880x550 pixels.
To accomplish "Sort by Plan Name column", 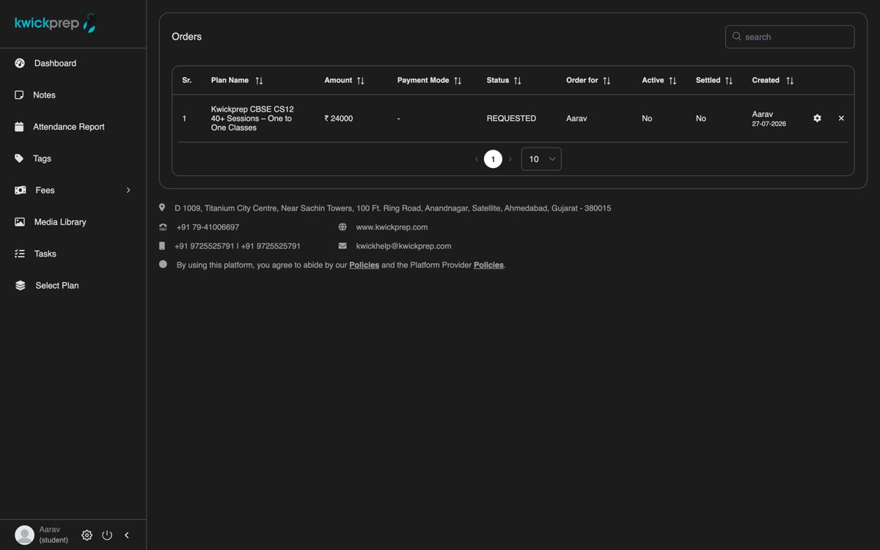I will tap(259, 81).
